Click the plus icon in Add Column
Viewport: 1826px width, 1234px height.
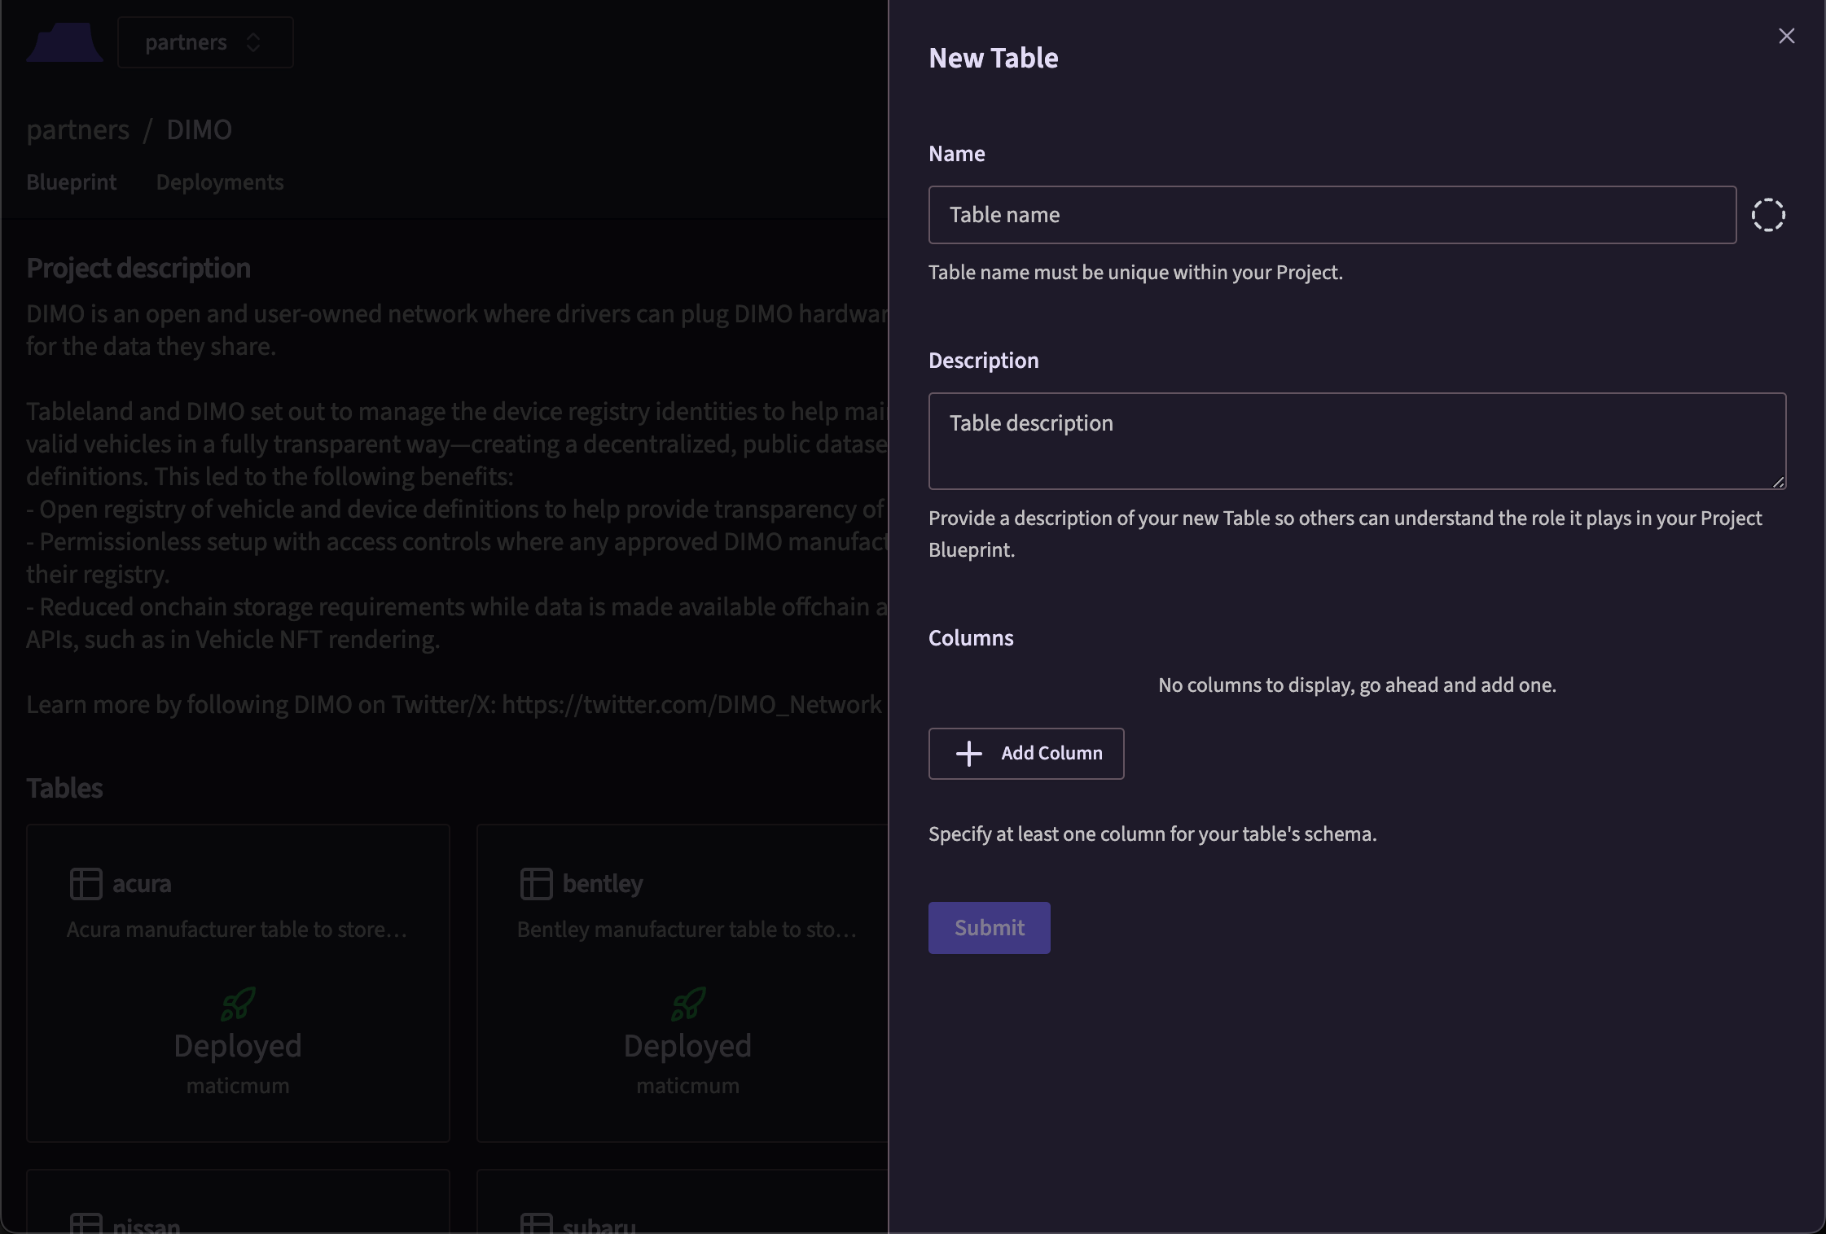coord(968,754)
